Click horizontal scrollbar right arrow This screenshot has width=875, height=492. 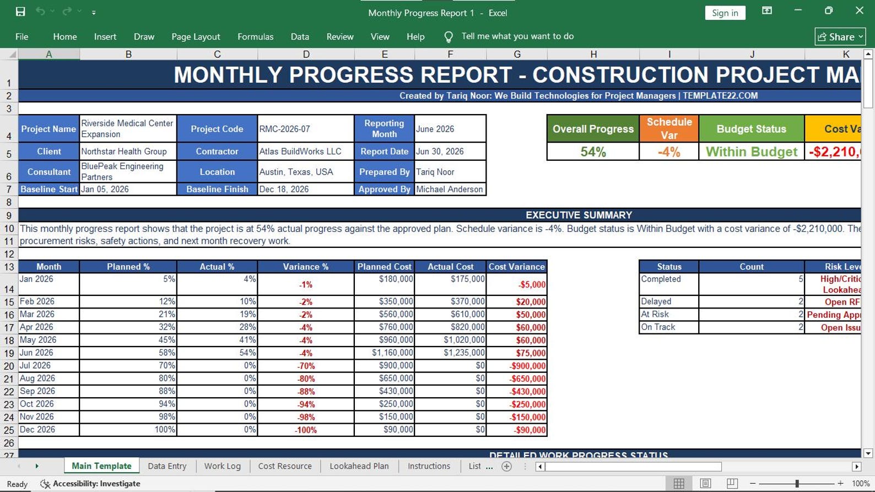tap(856, 467)
